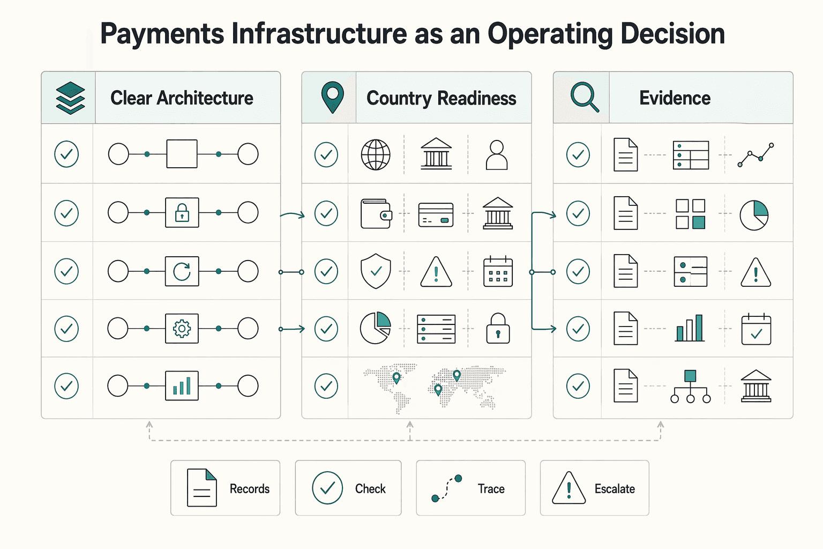Click the line chart icon in Evidence
Viewport: 823px width, 549px height.
point(756,155)
